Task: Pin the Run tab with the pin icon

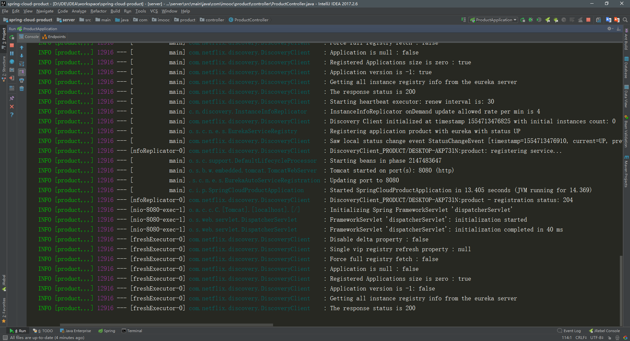Action: tap(12, 98)
